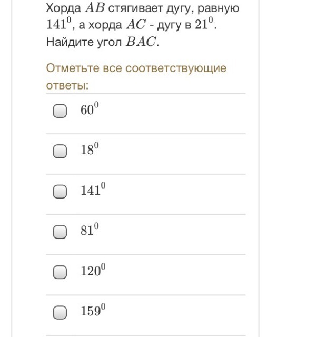Viewport: 336px width, 337px height.
Task: Mark the 81° option checkbox
Action: (x=61, y=232)
